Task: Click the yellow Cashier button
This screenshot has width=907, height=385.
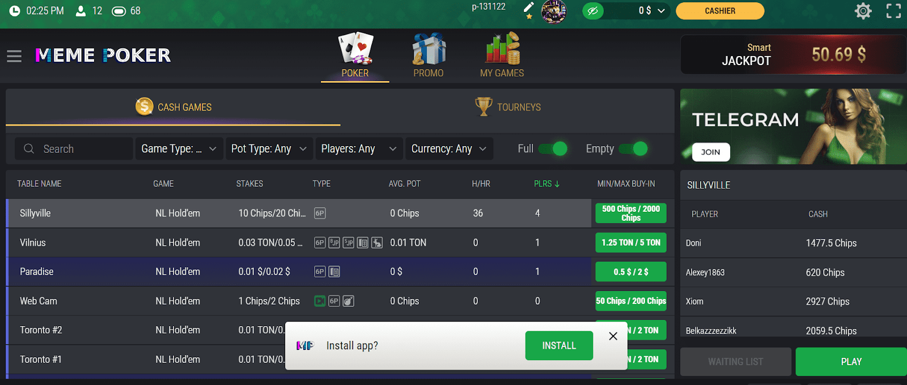Action: 720,11
